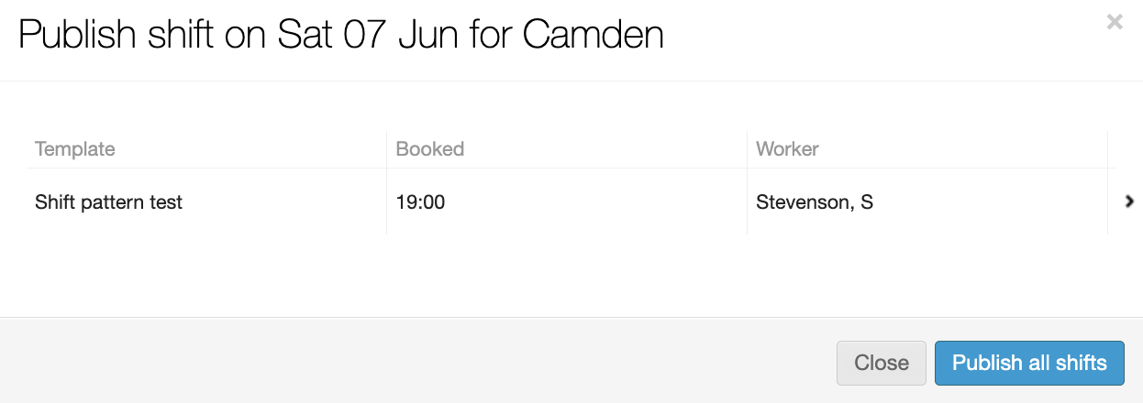
Task: Click the Publish all shifts button
Action: click(1029, 363)
